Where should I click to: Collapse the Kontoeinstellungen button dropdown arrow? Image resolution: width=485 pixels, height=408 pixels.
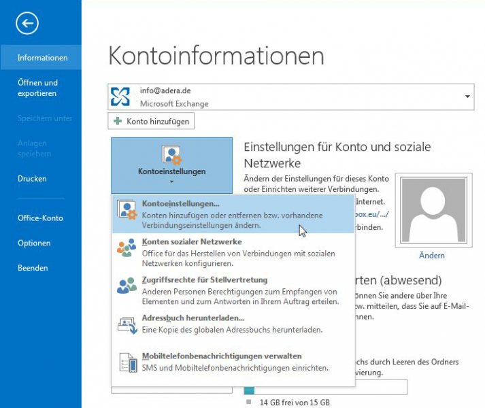click(171, 182)
